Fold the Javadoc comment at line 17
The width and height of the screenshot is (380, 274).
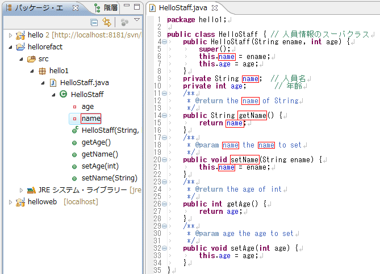[164, 138]
